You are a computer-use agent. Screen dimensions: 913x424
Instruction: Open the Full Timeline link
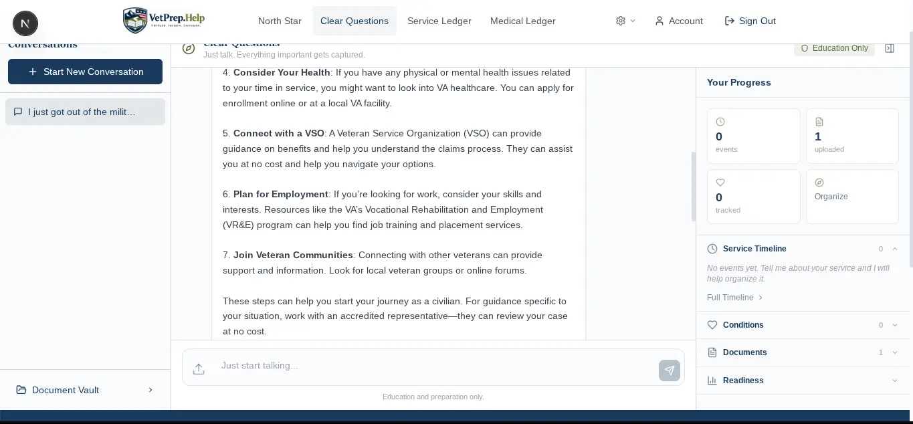point(734,298)
